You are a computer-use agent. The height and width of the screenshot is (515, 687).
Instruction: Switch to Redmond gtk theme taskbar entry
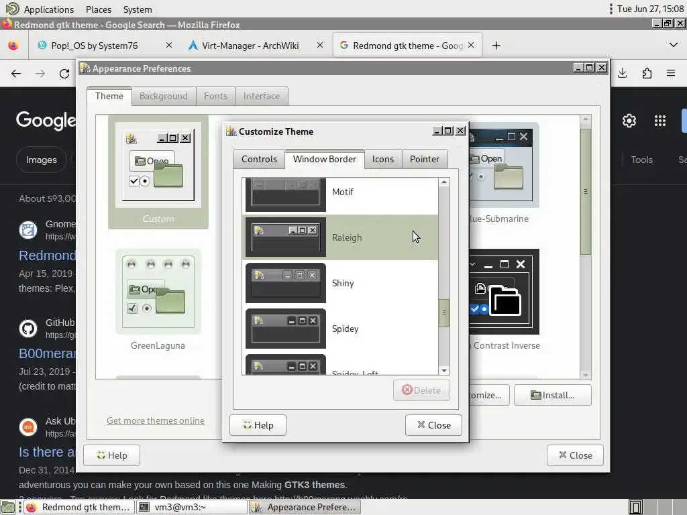point(78,507)
